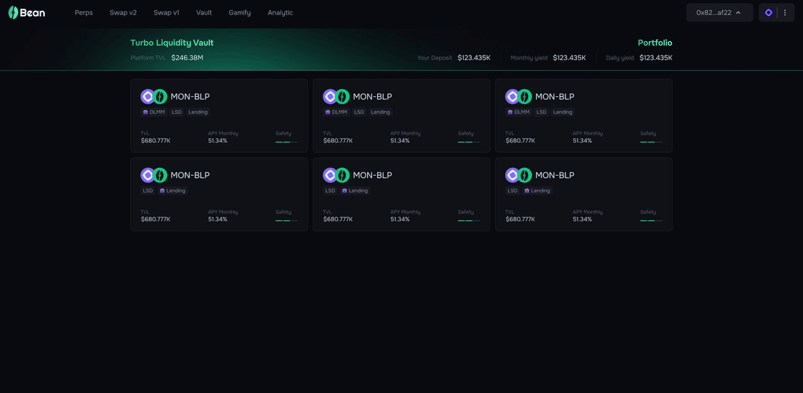The height and width of the screenshot is (393, 803).
Task: Click the Bean logo
Action: (27, 13)
